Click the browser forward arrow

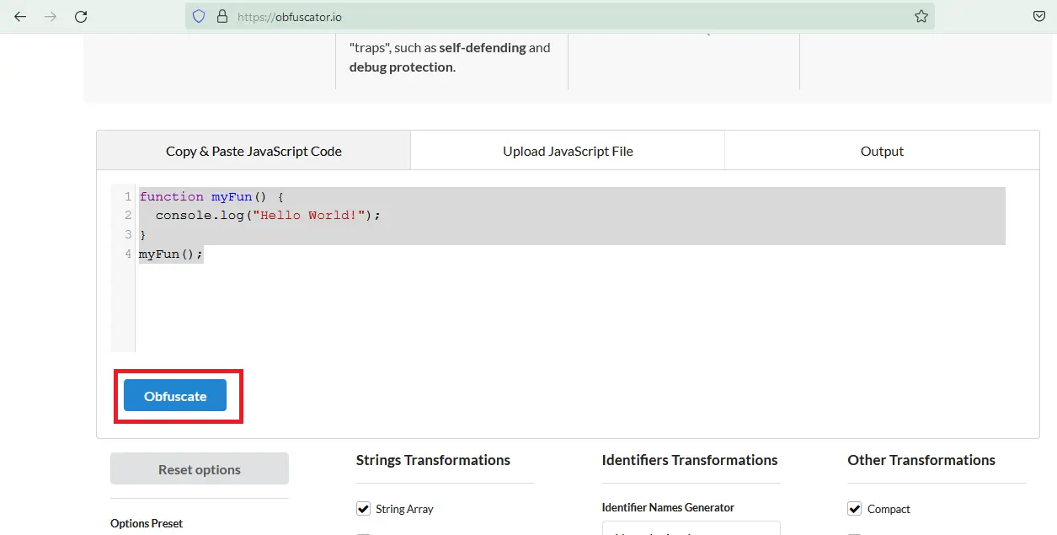coord(51,16)
